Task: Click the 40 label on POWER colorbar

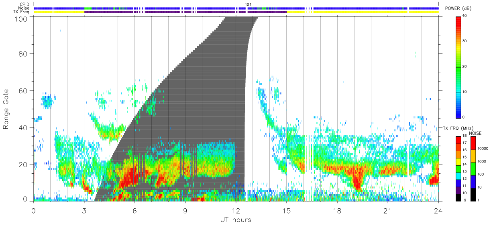Action: (x=465, y=16)
